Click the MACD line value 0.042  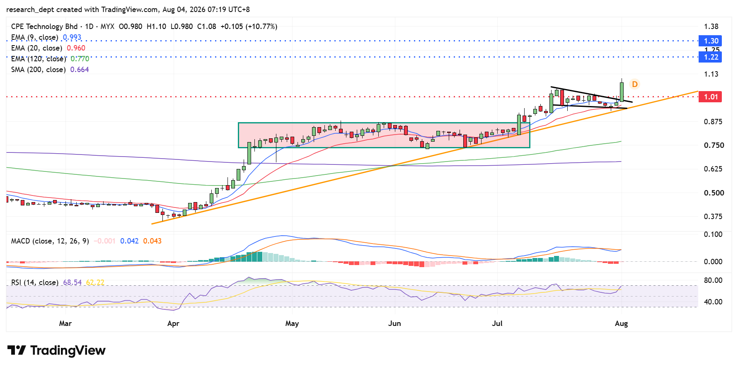tap(129, 241)
